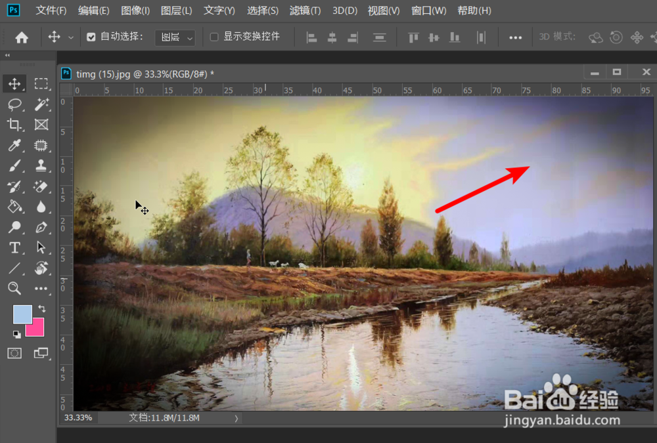Swap foreground and background colors
Viewport: 657px width, 443px height.
click(x=42, y=308)
